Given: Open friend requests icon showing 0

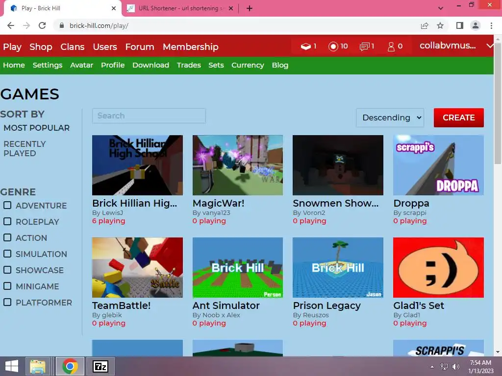Looking at the screenshot, I should [391, 47].
